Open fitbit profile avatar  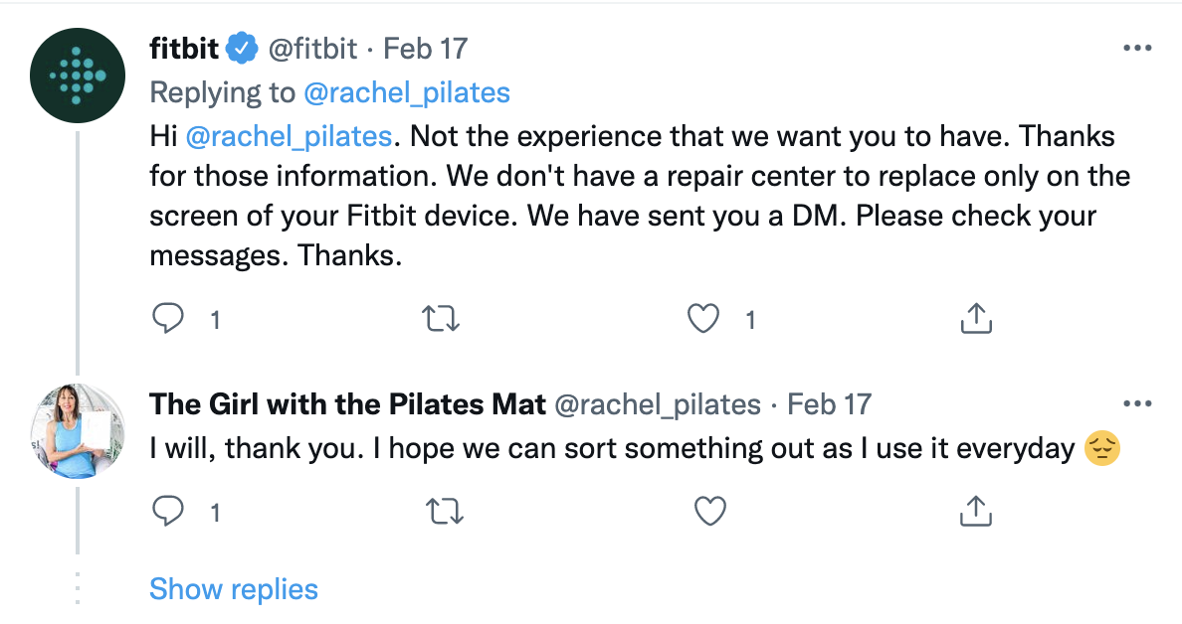point(78,75)
